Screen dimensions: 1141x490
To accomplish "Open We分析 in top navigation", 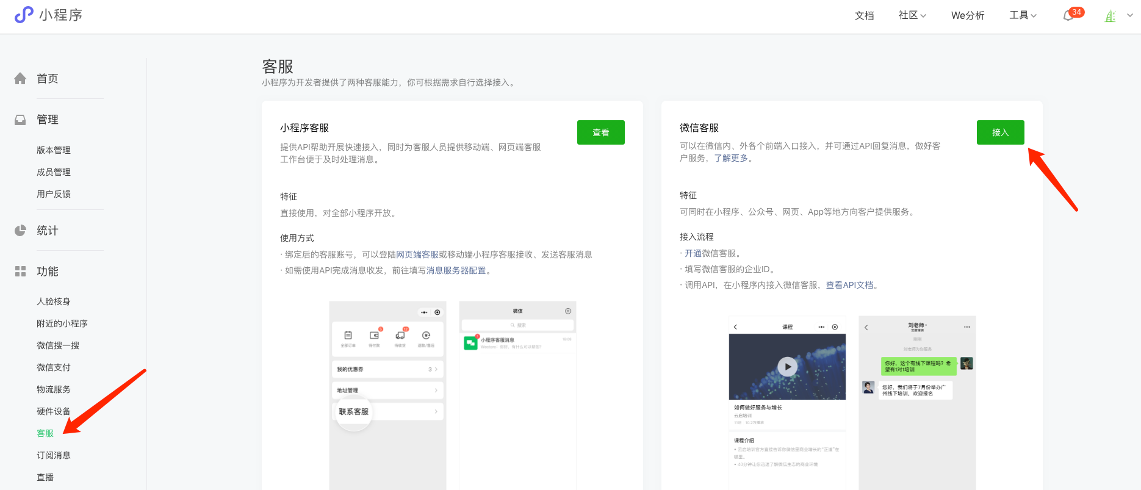I will coord(968,15).
